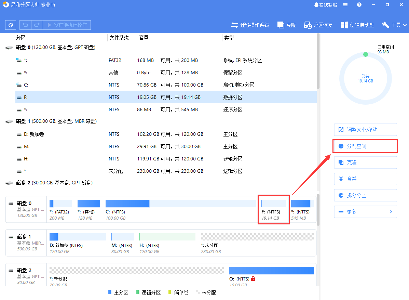This screenshot has width=409, height=300.
Task: Open the title bar list menu icon
Action: (345, 5)
